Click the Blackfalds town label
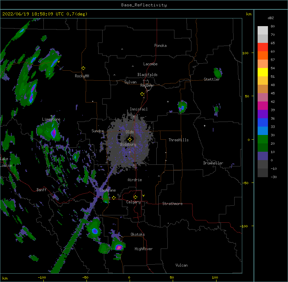The width and height of the screenshot is (288, 282). click(147, 75)
